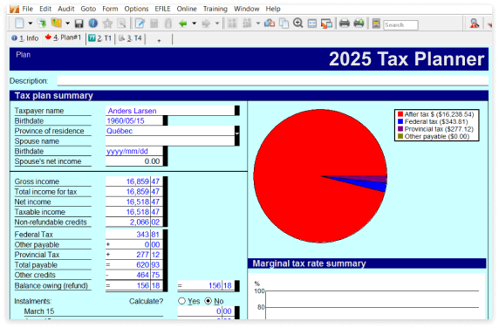Click the March 15 instalment amount field
The width and height of the screenshot is (499, 328).
(206, 311)
